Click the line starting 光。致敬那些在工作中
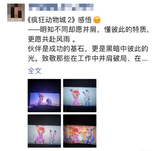 tap(88, 58)
